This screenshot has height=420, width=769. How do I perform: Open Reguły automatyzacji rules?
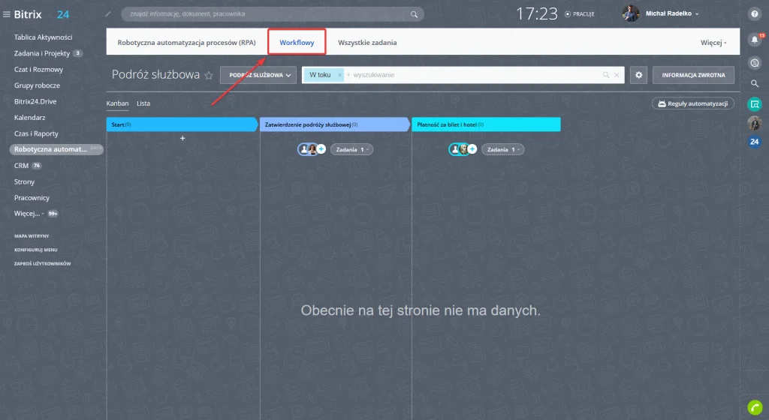click(692, 103)
